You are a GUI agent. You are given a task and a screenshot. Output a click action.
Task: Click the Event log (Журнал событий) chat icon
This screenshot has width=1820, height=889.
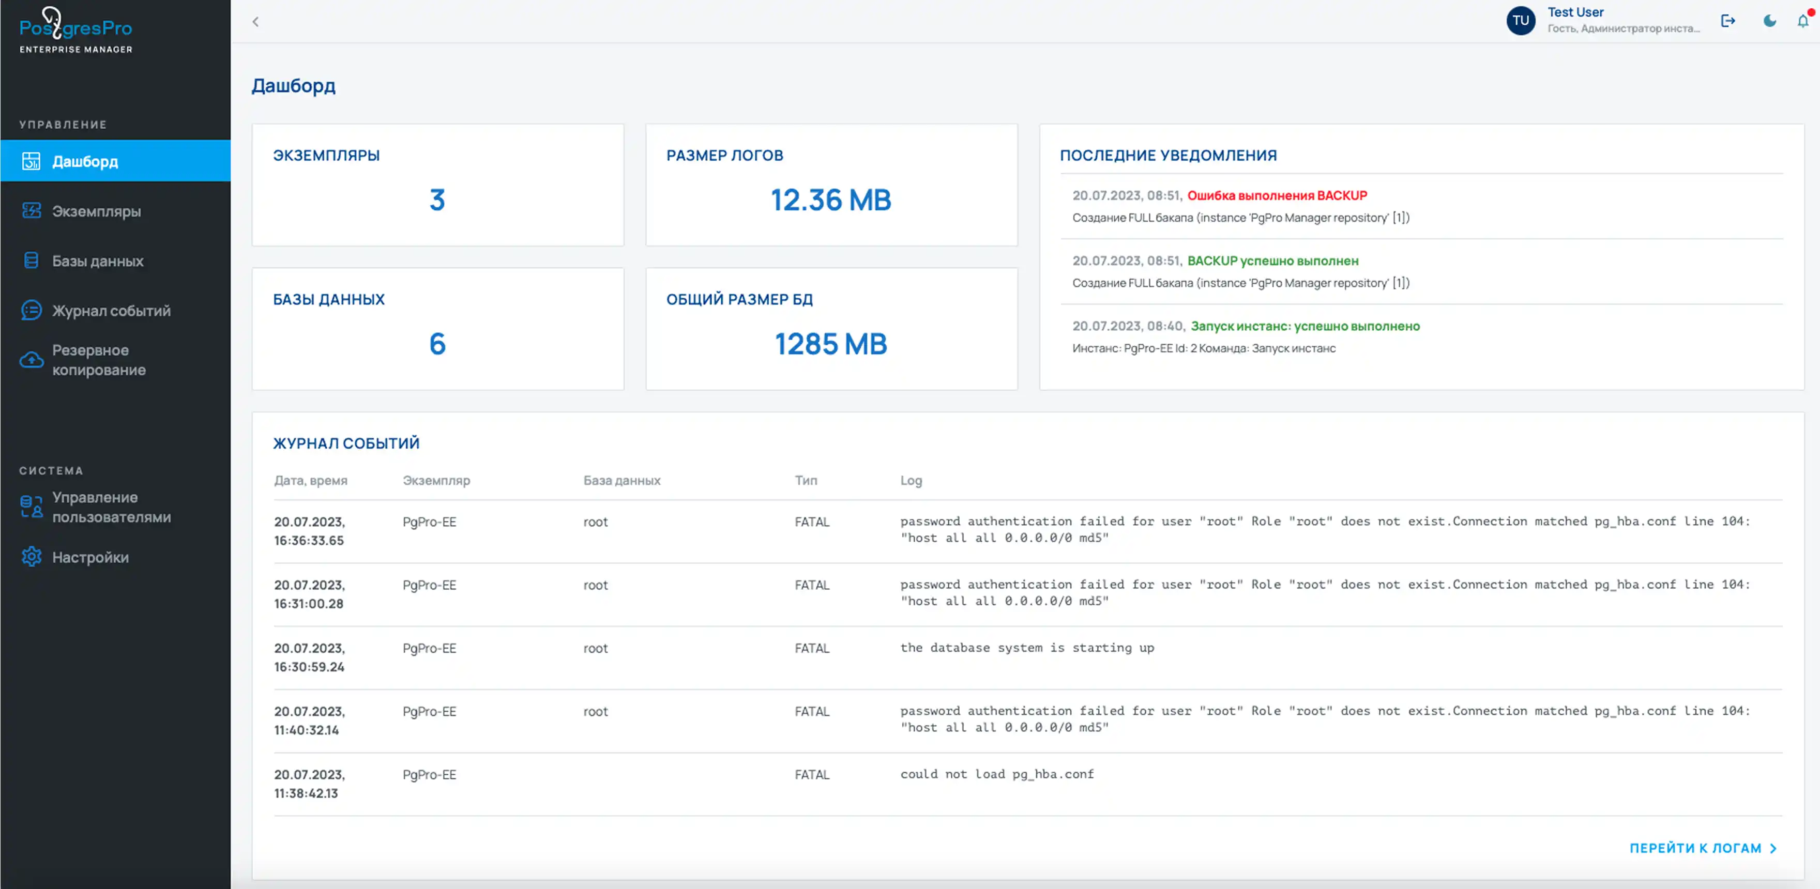[31, 310]
